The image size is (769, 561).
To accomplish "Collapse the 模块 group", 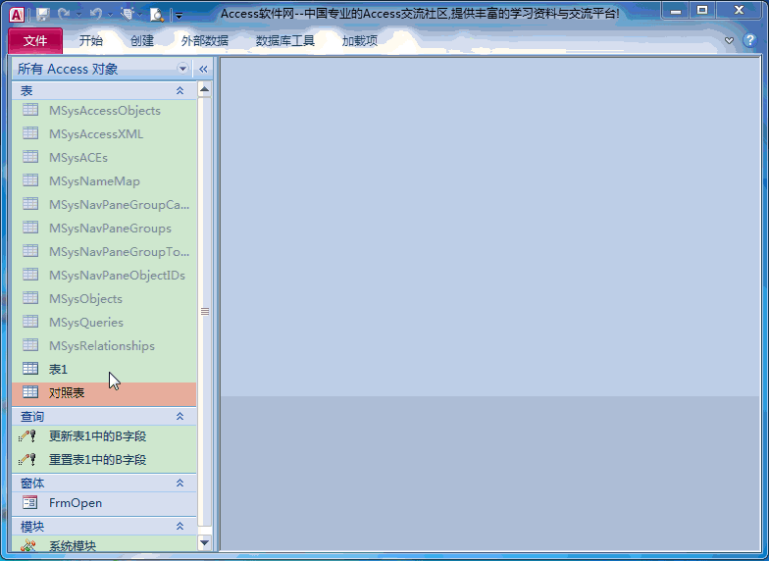I will (180, 526).
